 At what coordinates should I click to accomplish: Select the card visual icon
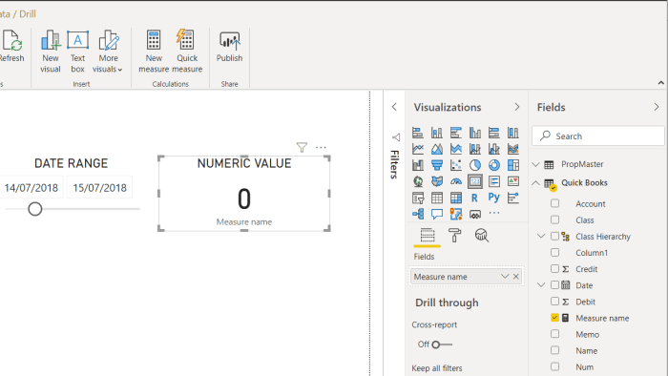click(475, 181)
